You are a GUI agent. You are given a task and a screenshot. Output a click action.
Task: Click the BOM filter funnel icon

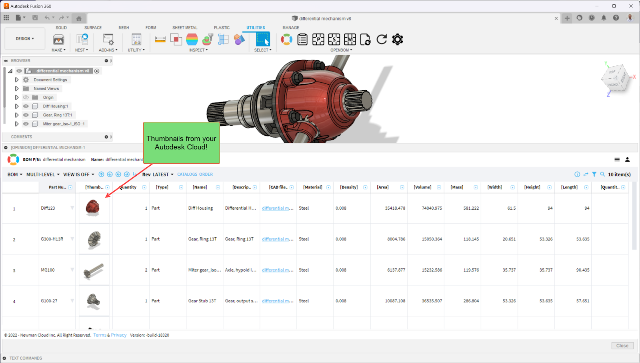594,174
